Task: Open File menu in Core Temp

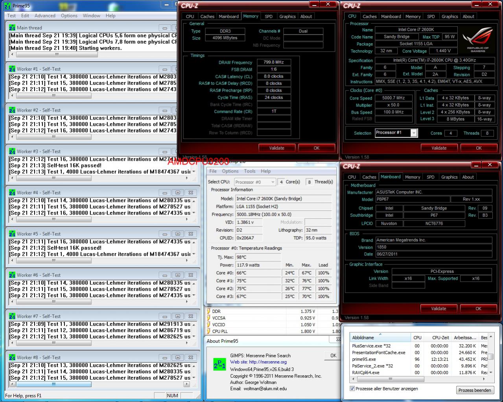Action: coord(213,171)
